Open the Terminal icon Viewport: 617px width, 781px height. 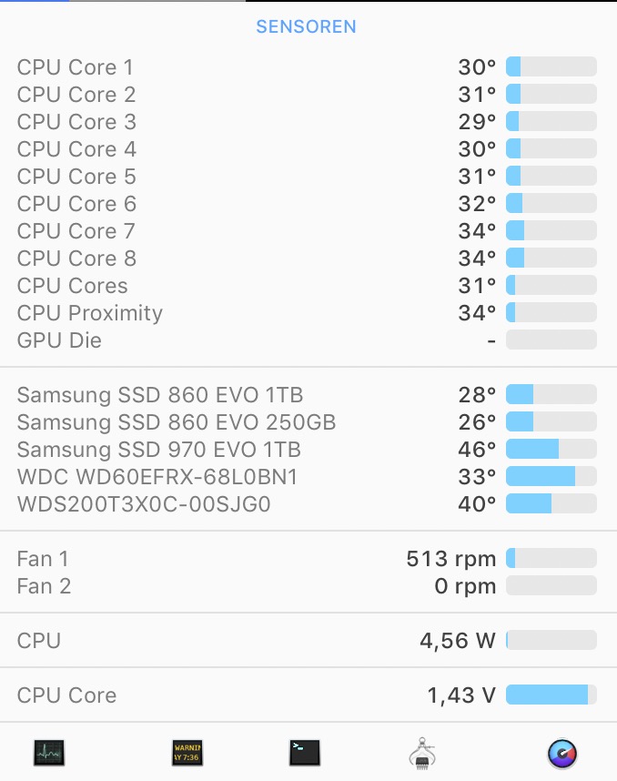click(x=305, y=753)
